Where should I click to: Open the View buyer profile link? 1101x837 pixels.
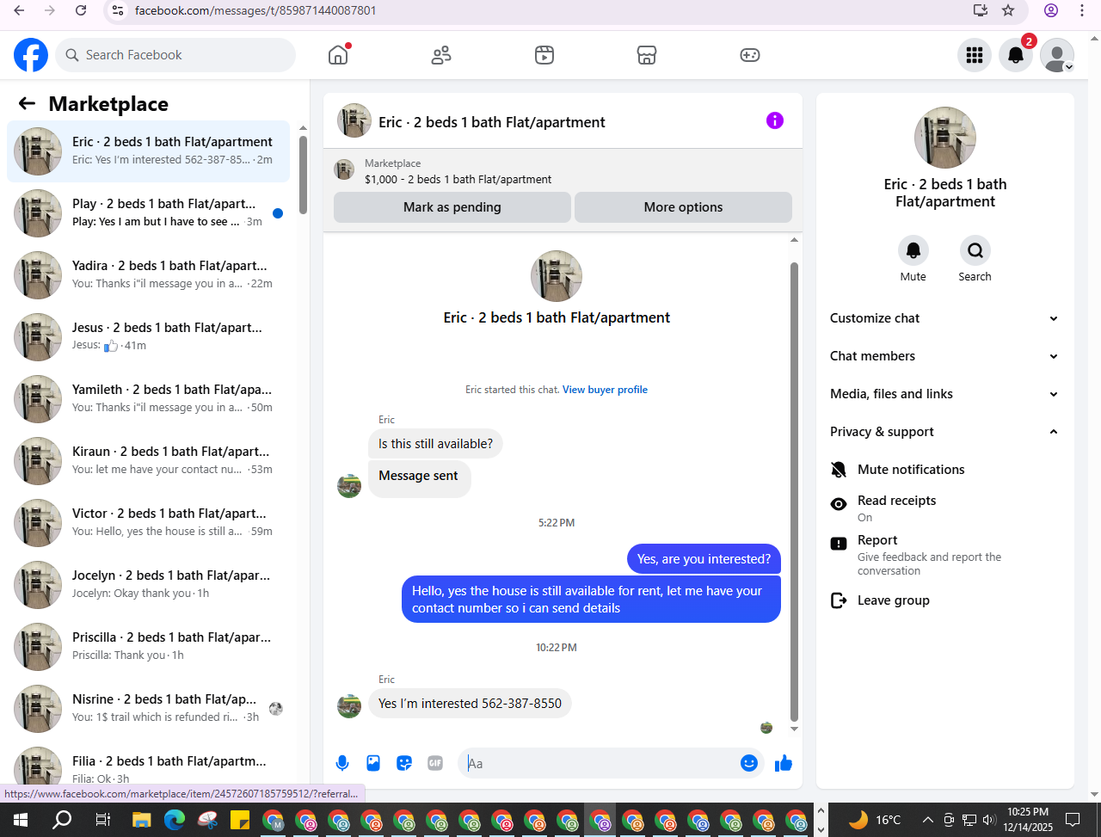click(x=605, y=390)
